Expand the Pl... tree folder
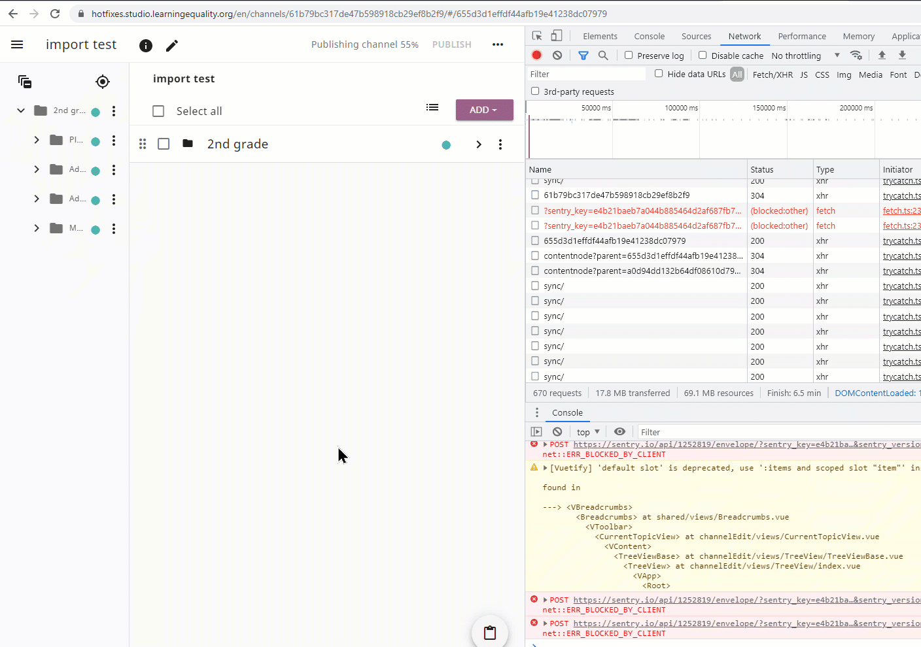Image resolution: width=921 pixels, height=647 pixels. tap(37, 140)
